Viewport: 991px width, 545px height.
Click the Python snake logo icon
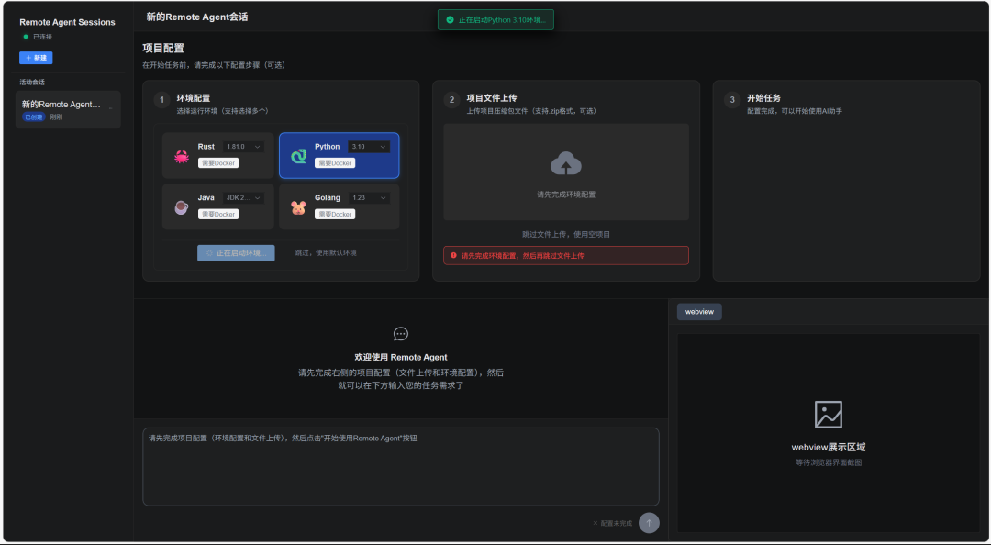tap(298, 156)
